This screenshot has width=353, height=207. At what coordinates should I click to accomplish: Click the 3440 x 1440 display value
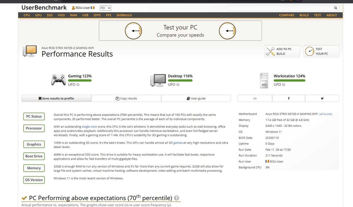tap(283, 126)
